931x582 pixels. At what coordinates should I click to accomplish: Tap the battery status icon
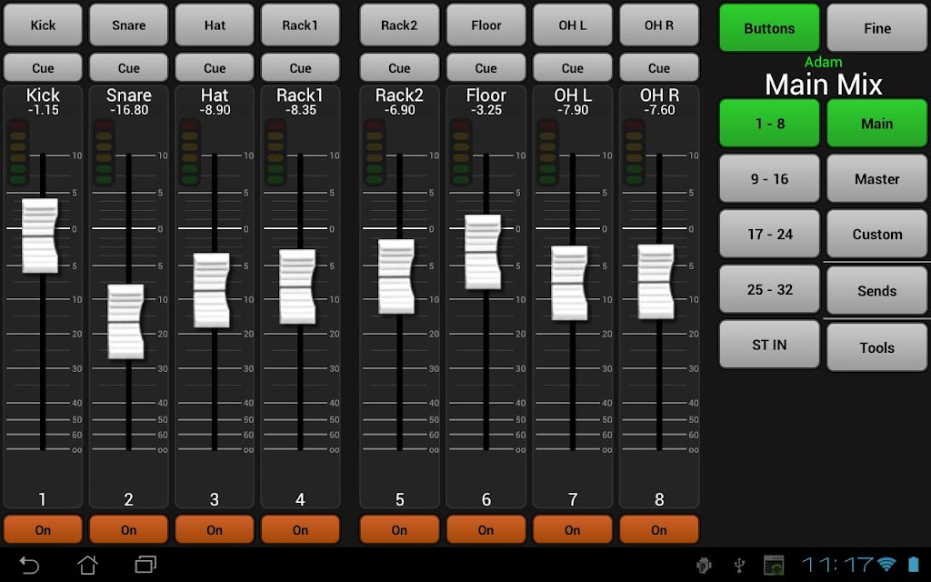tap(913, 564)
